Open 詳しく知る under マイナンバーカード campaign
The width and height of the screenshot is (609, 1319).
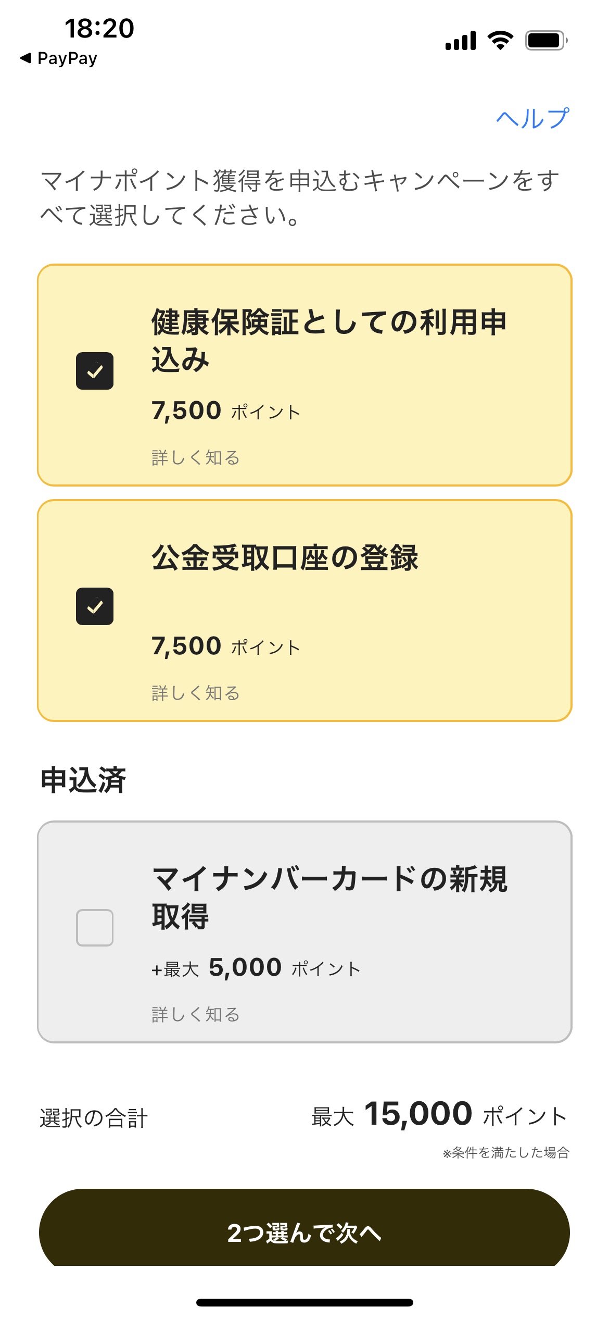pyautogui.click(x=196, y=1015)
